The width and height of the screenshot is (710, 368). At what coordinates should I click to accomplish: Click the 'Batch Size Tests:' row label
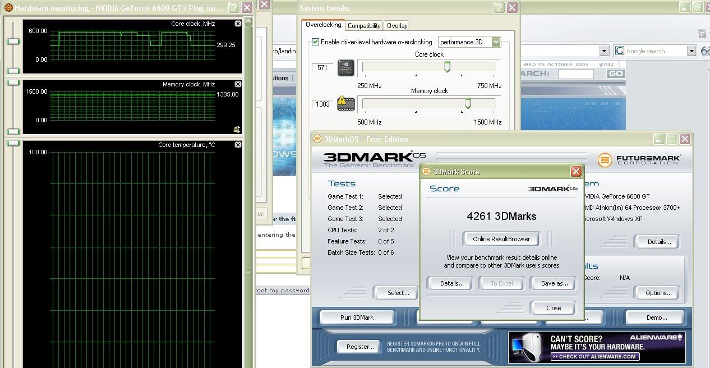pos(351,252)
